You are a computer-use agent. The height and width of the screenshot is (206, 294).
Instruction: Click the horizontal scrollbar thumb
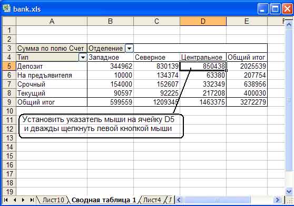pyautogui.click(x=217, y=200)
